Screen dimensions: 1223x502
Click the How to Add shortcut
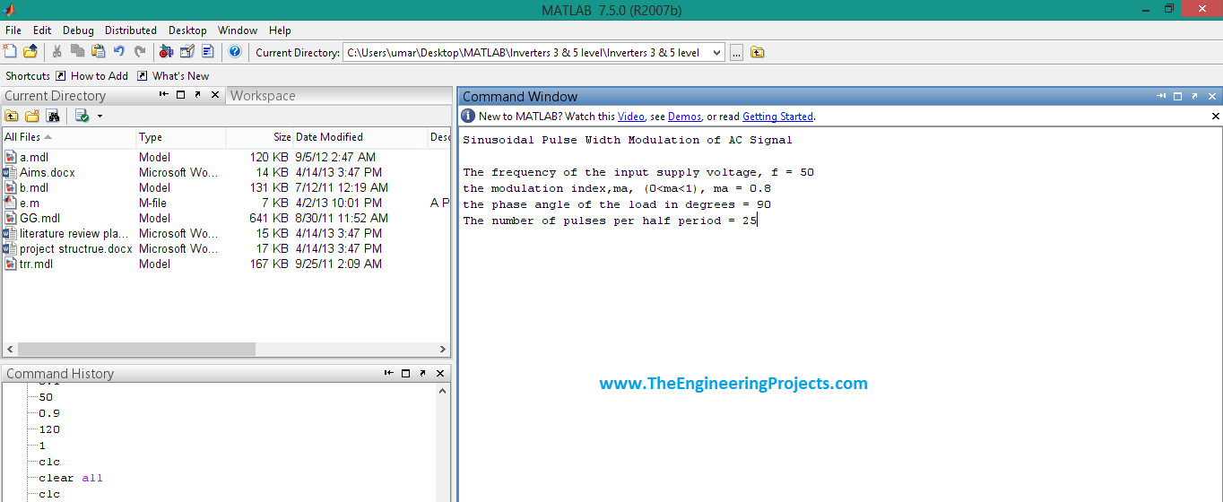pos(92,76)
